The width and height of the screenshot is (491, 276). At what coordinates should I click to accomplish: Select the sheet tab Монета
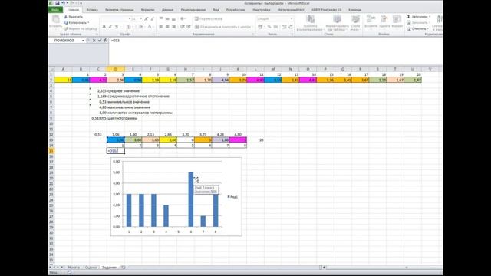tap(74, 268)
